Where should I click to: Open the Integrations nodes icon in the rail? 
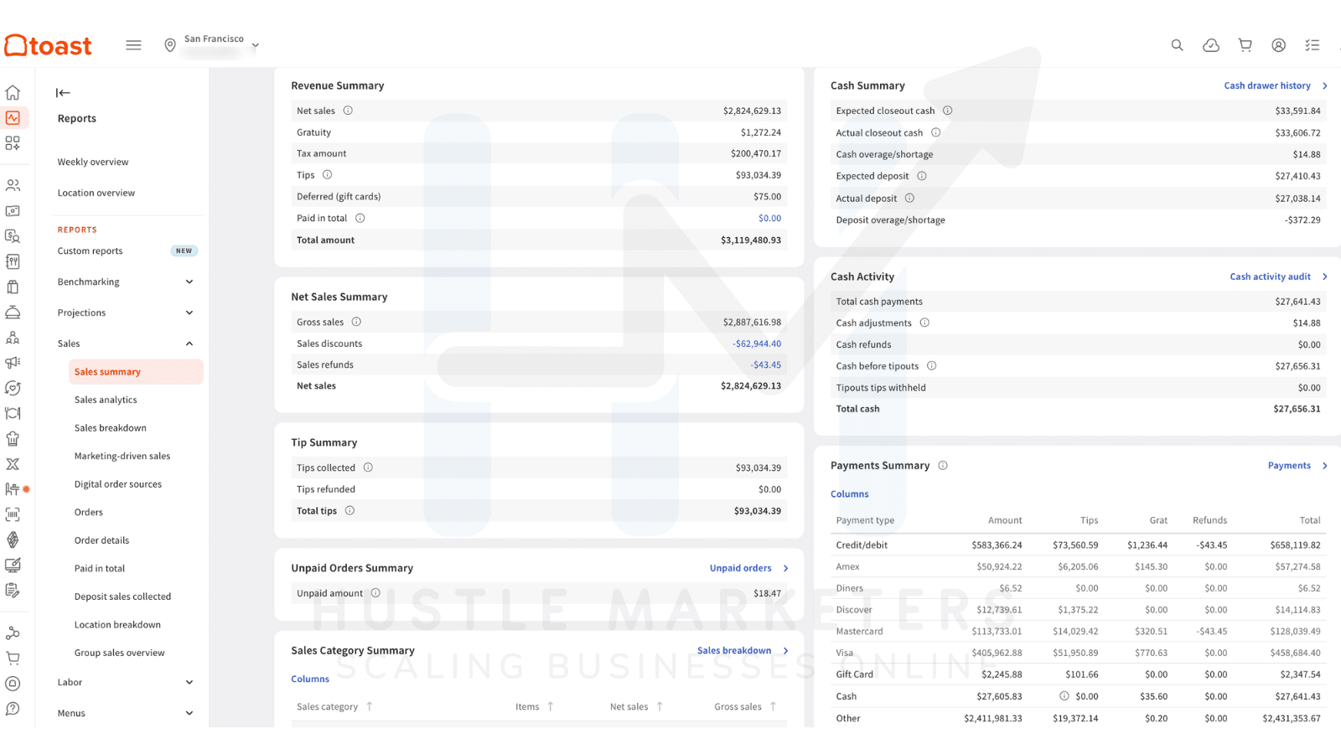[x=13, y=633]
